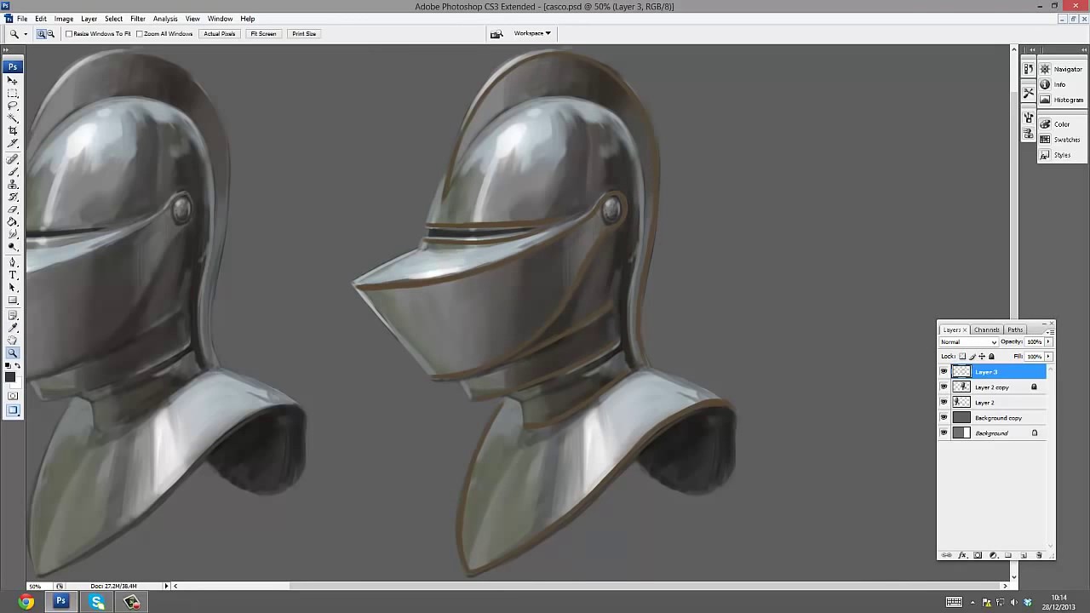This screenshot has height=613, width=1090.
Task: Select the Move tool
Action: 13,81
